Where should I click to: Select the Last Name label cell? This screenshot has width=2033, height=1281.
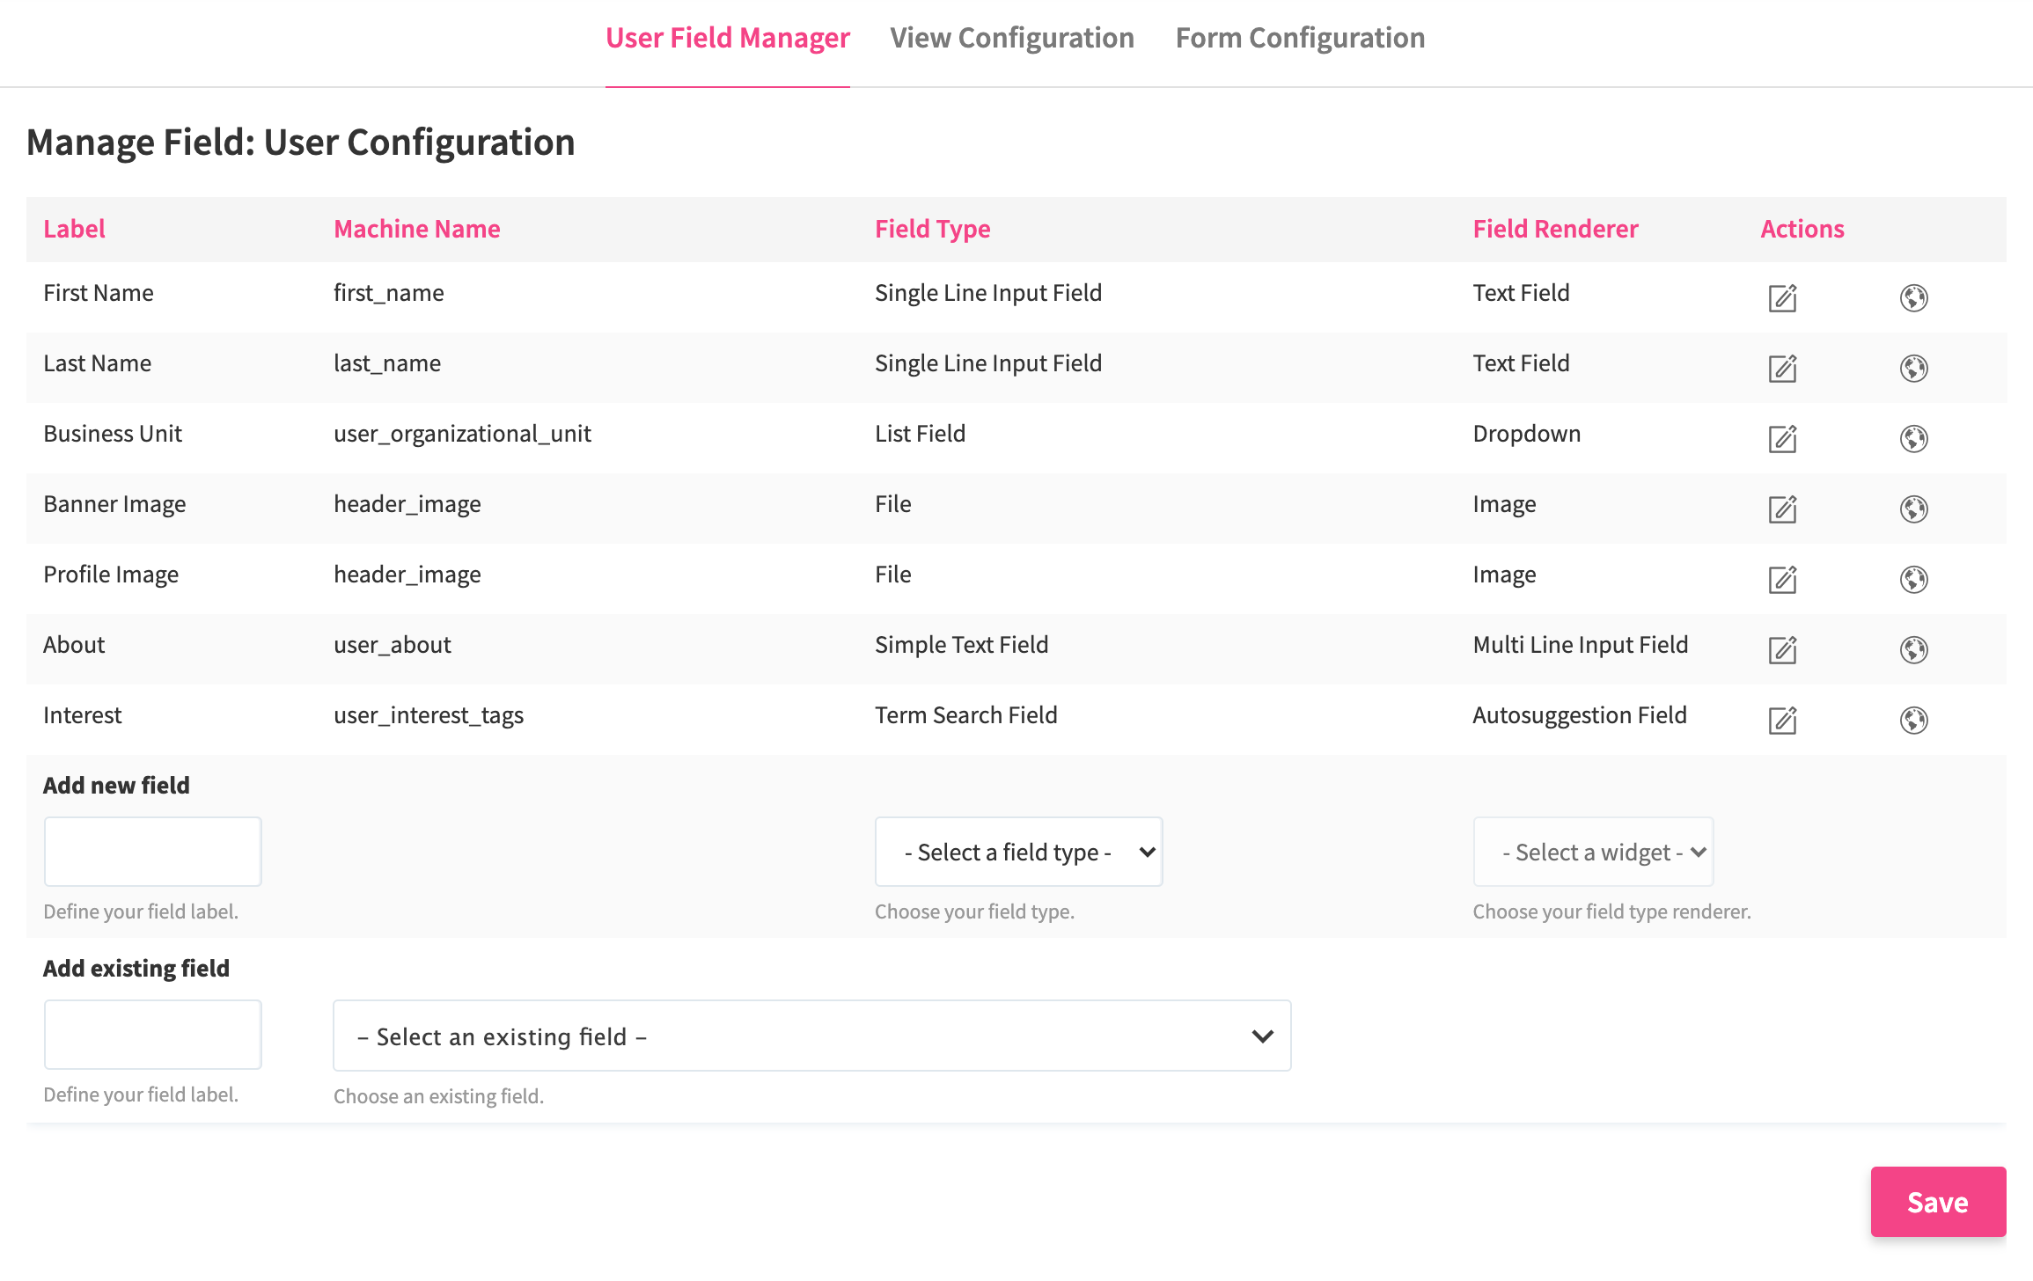(97, 363)
